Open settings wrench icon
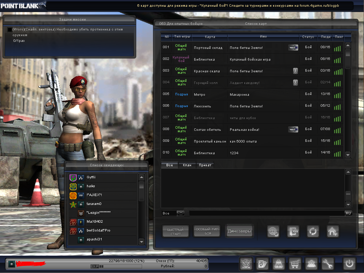Screen dimensions: 364x273 point(327,264)
